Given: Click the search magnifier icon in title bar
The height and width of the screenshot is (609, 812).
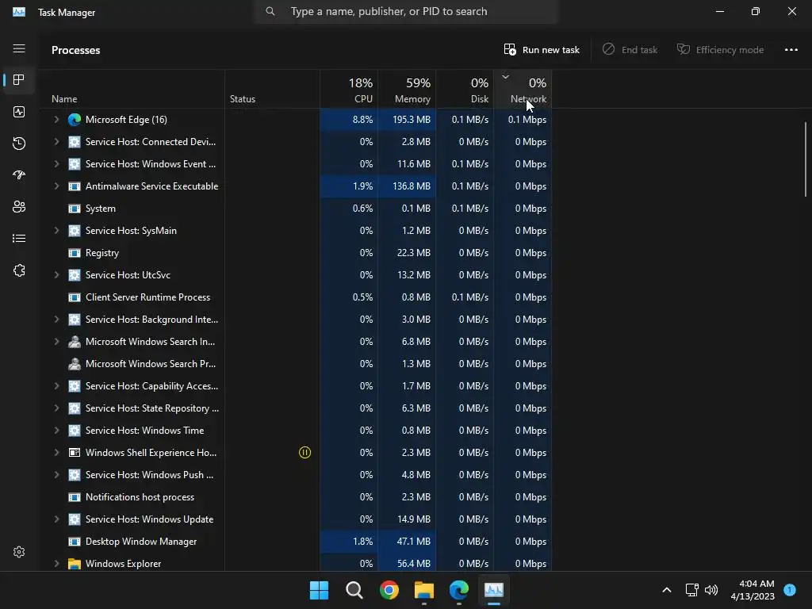Looking at the screenshot, I should pyautogui.click(x=270, y=11).
